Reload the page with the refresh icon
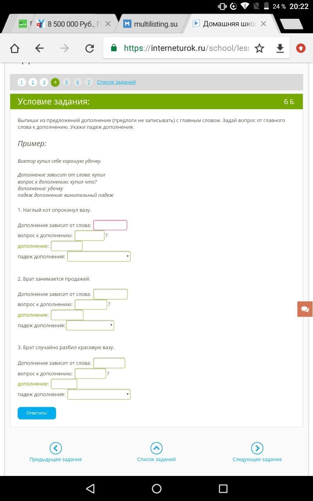This screenshot has height=501, width=313. click(90, 48)
